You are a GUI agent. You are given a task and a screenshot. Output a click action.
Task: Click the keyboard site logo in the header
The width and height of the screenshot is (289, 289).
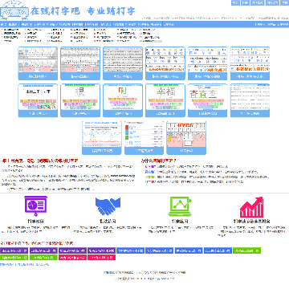click(x=14, y=10)
